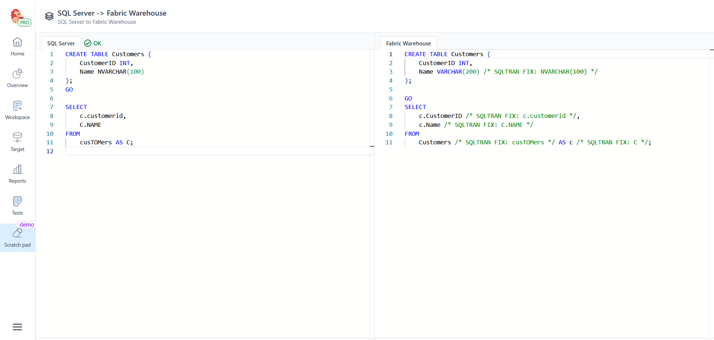Switch to the Fabric Warehouse tab

click(408, 44)
